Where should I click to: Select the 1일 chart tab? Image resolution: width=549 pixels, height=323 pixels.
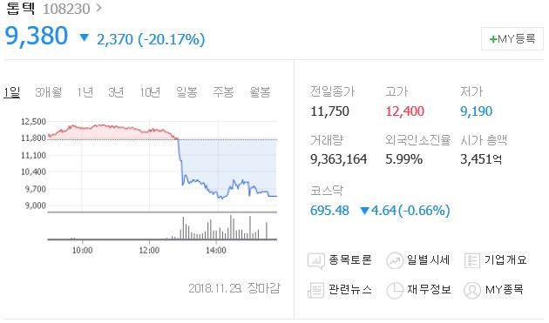tap(12, 92)
